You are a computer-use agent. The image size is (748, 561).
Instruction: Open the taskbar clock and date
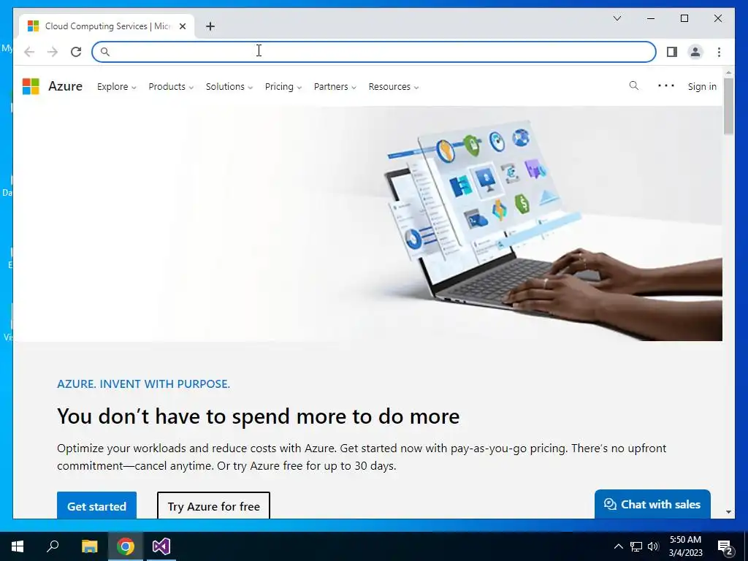[685, 546]
